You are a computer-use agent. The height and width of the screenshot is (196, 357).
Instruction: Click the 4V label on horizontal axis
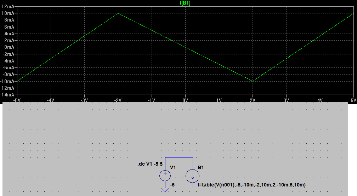(x=320, y=100)
